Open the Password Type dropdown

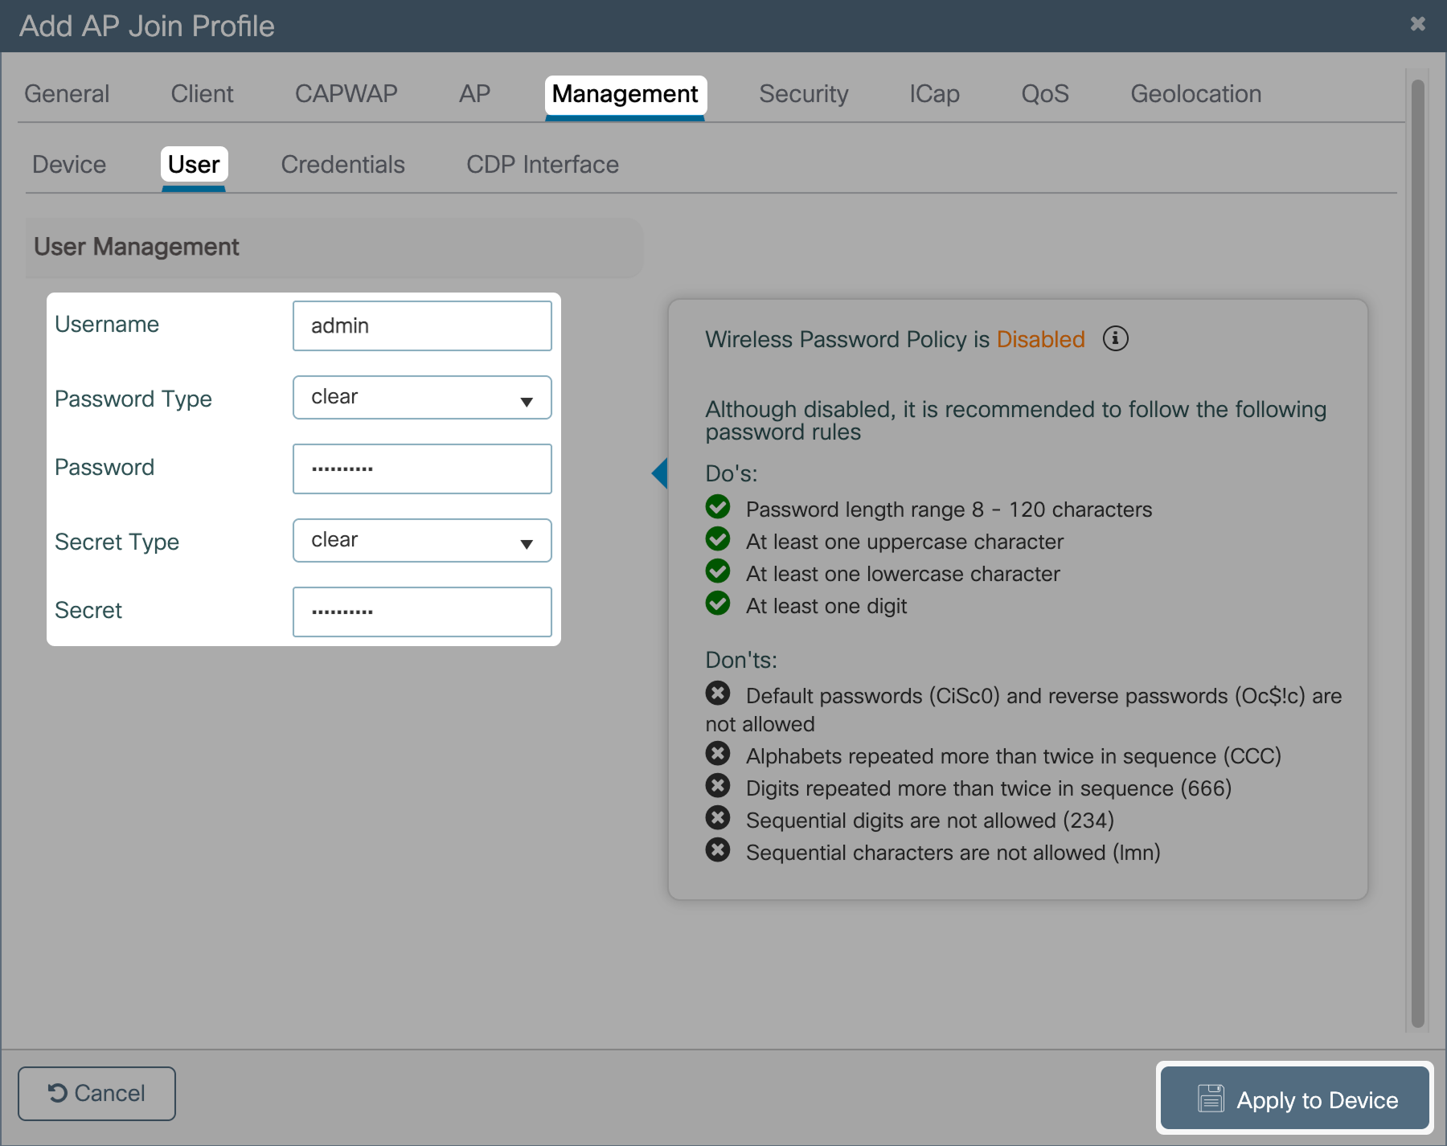[422, 398]
